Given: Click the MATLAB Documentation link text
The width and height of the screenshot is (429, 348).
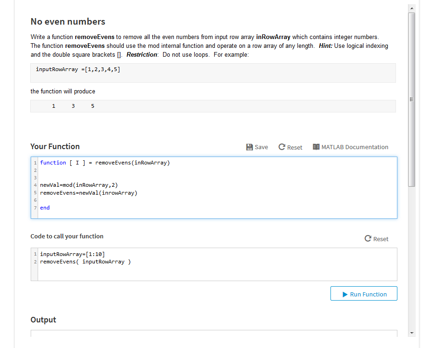Looking at the screenshot, I should (x=355, y=147).
